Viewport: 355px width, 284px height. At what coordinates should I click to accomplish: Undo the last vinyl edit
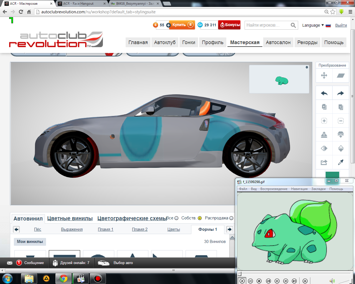[324, 93]
